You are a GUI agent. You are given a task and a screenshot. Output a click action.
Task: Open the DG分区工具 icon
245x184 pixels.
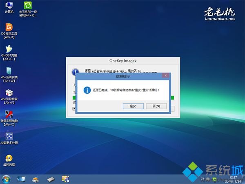click(9, 31)
